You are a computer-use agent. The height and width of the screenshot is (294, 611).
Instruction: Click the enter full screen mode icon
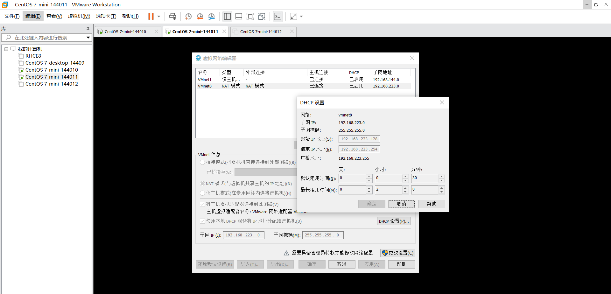pyautogui.click(x=250, y=16)
